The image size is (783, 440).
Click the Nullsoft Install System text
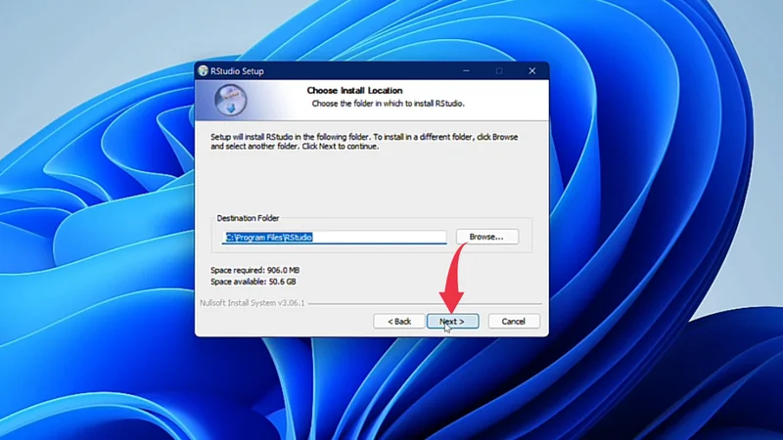click(253, 303)
